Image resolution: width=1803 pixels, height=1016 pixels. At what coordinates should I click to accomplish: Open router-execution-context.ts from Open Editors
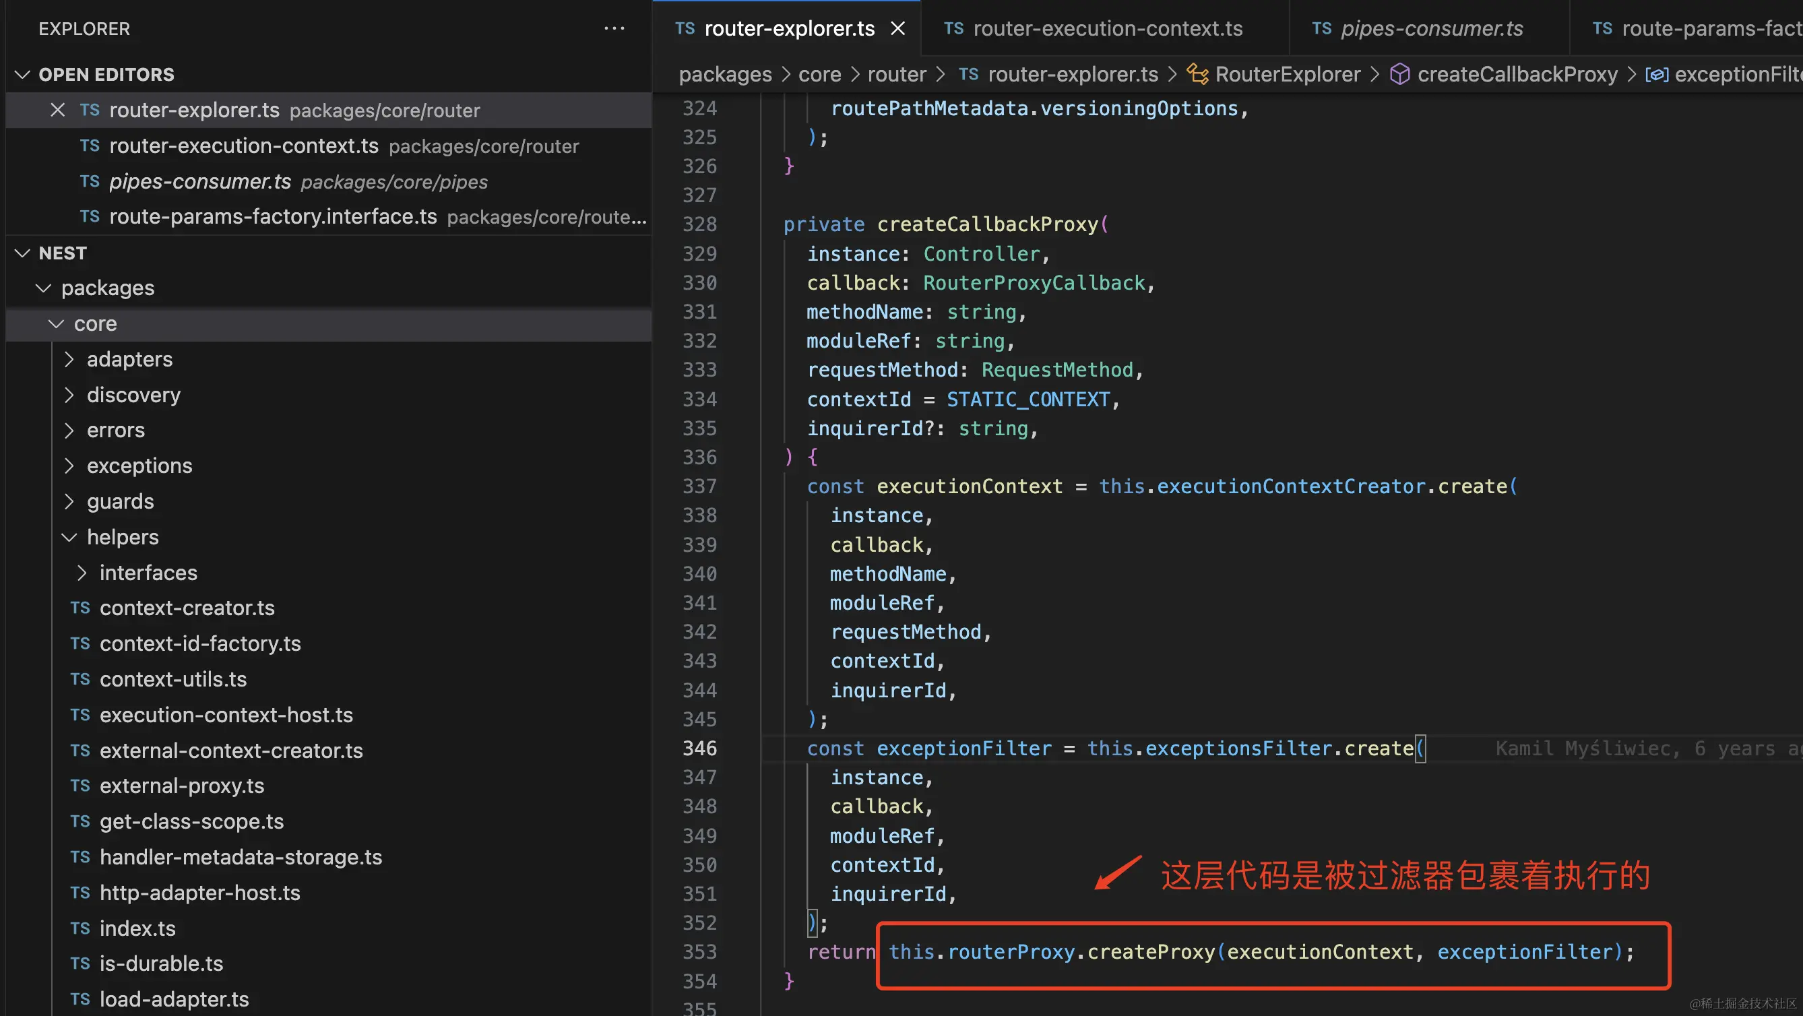click(x=329, y=146)
